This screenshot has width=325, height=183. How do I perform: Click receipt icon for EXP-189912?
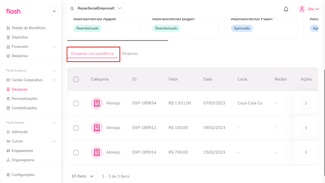(x=97, y=128)
